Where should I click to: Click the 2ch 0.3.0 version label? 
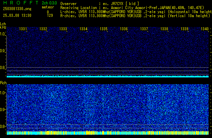49,3
